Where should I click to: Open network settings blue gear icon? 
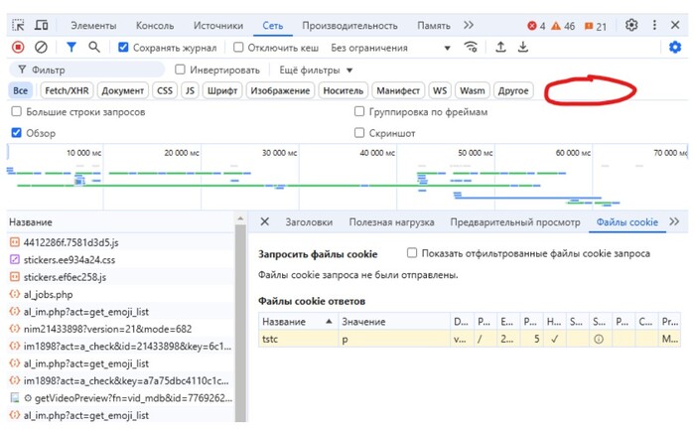(x=674, y=47)
